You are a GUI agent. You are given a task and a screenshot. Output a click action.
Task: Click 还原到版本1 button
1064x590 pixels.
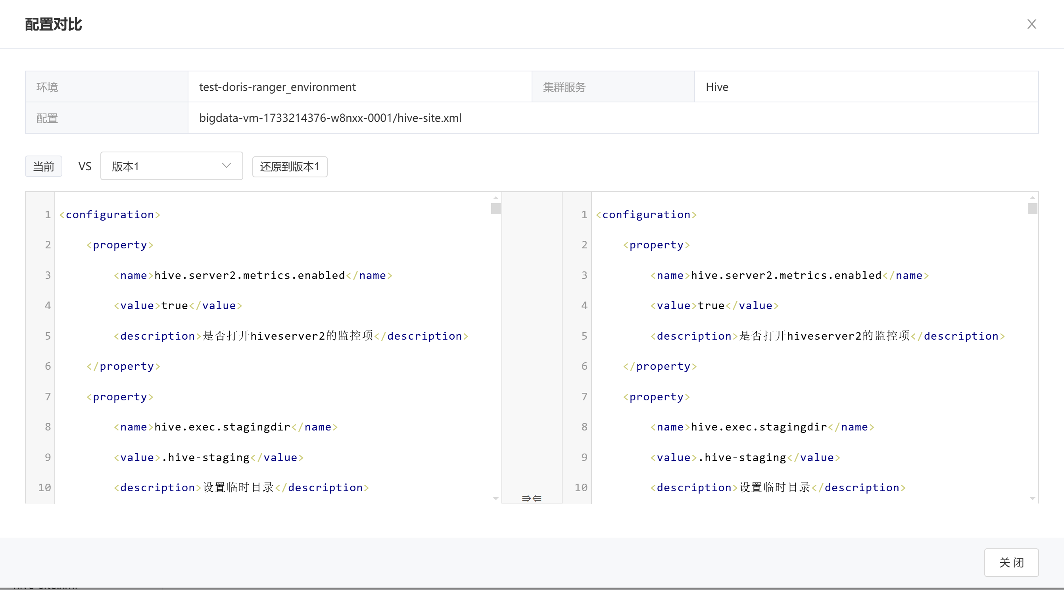[290, 167]
